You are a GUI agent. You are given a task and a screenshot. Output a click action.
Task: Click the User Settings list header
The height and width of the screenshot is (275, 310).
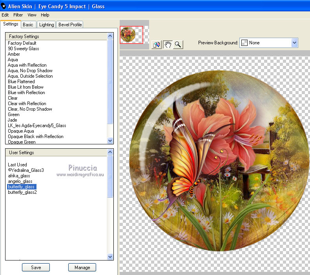[57, 153]
